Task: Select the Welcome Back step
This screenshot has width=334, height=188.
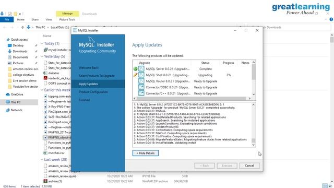Action: [89, 67]
